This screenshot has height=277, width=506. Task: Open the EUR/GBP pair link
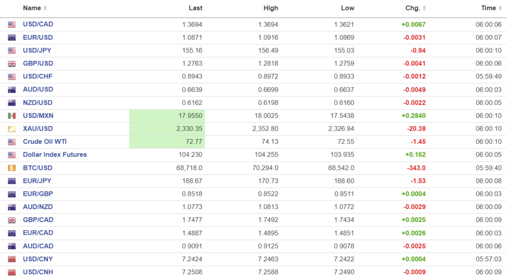[38, 194]
